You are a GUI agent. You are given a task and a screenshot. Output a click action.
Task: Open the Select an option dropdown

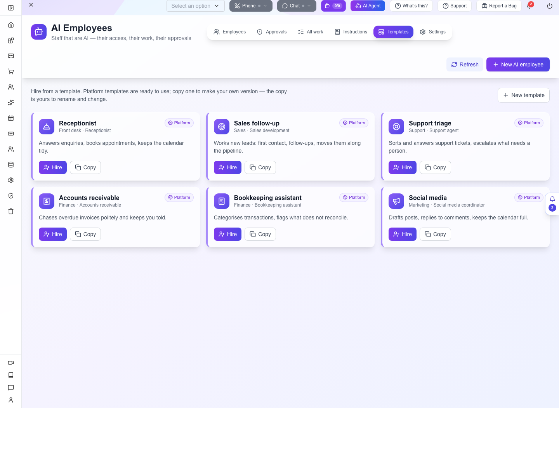[x=196, y=6]
